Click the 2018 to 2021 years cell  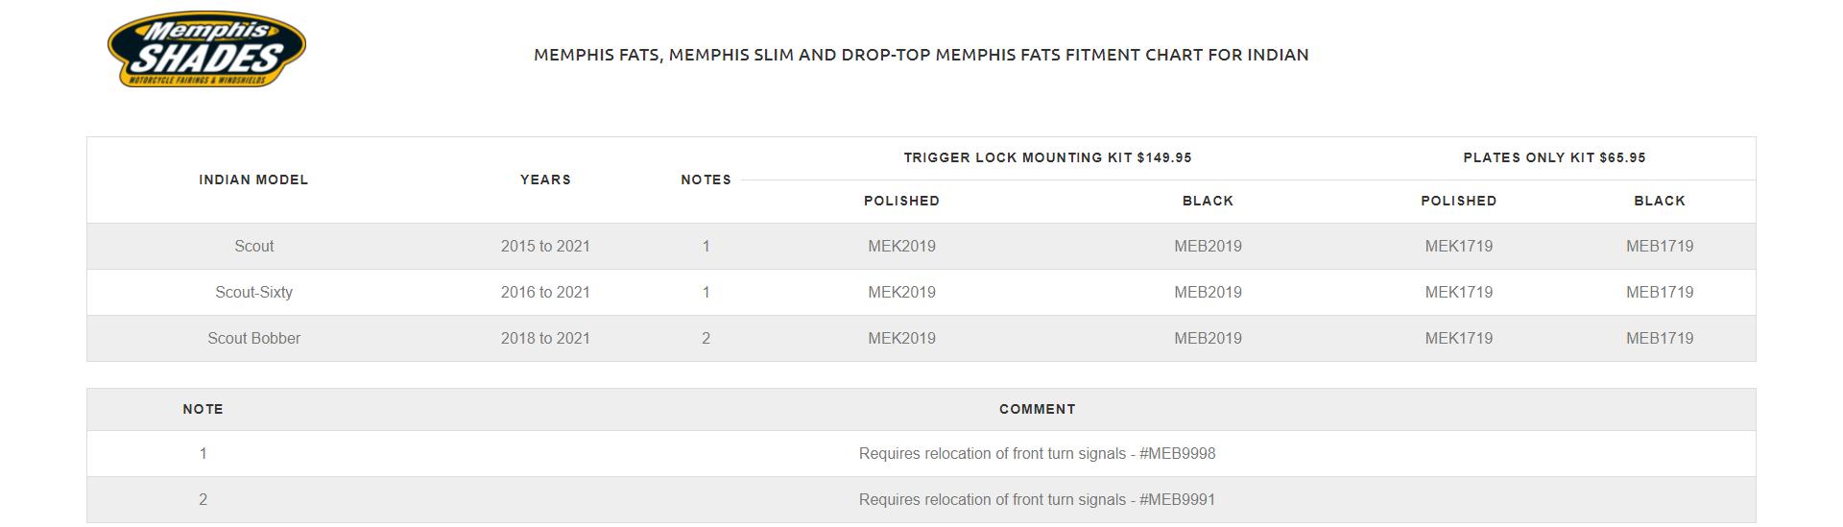pos(545,339)
